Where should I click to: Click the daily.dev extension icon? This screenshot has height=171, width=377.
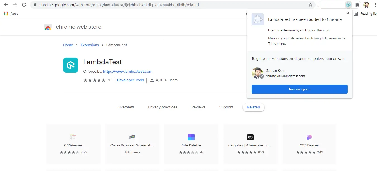tap(250, 137)
